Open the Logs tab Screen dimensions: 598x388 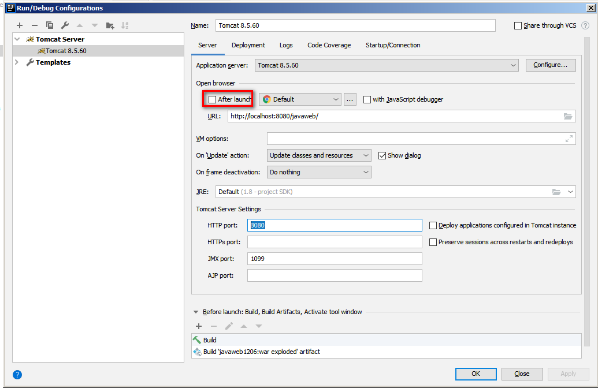pyautogui.click(x=286, y=45)
